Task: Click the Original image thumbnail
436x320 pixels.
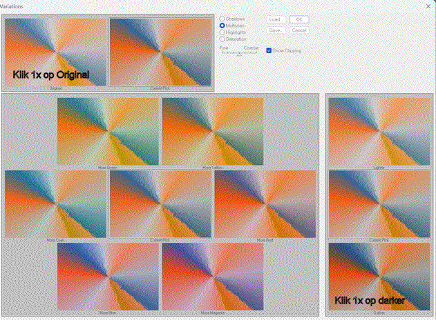Action: 56,52
